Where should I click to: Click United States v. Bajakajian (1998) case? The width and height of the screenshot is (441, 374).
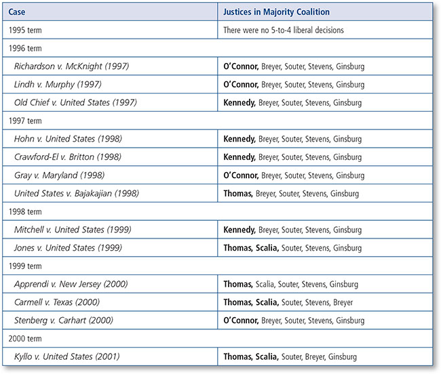click(77, 194)
